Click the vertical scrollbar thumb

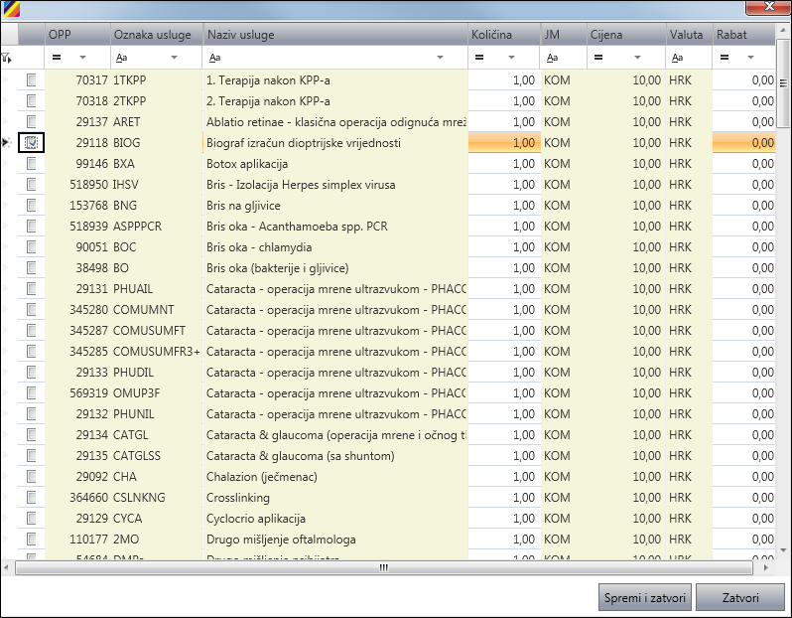(783, 82)
